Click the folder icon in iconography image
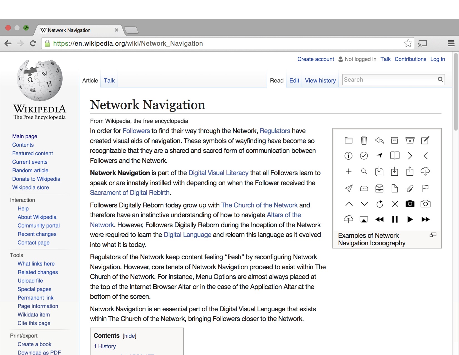This screenshot has height=355, width=459. click(349, 140)
